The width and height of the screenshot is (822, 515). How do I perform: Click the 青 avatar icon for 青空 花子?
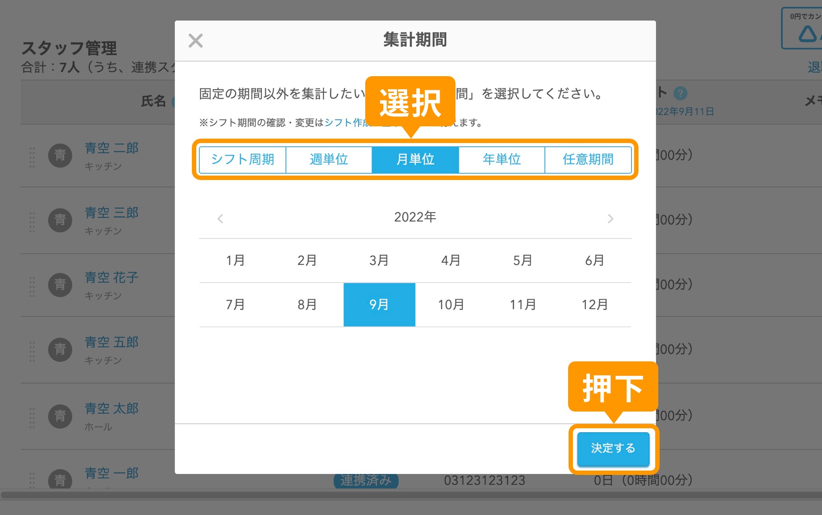60,285
